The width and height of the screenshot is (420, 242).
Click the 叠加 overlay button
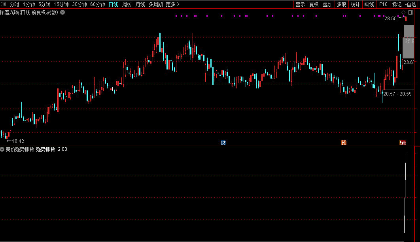point(327,4)
